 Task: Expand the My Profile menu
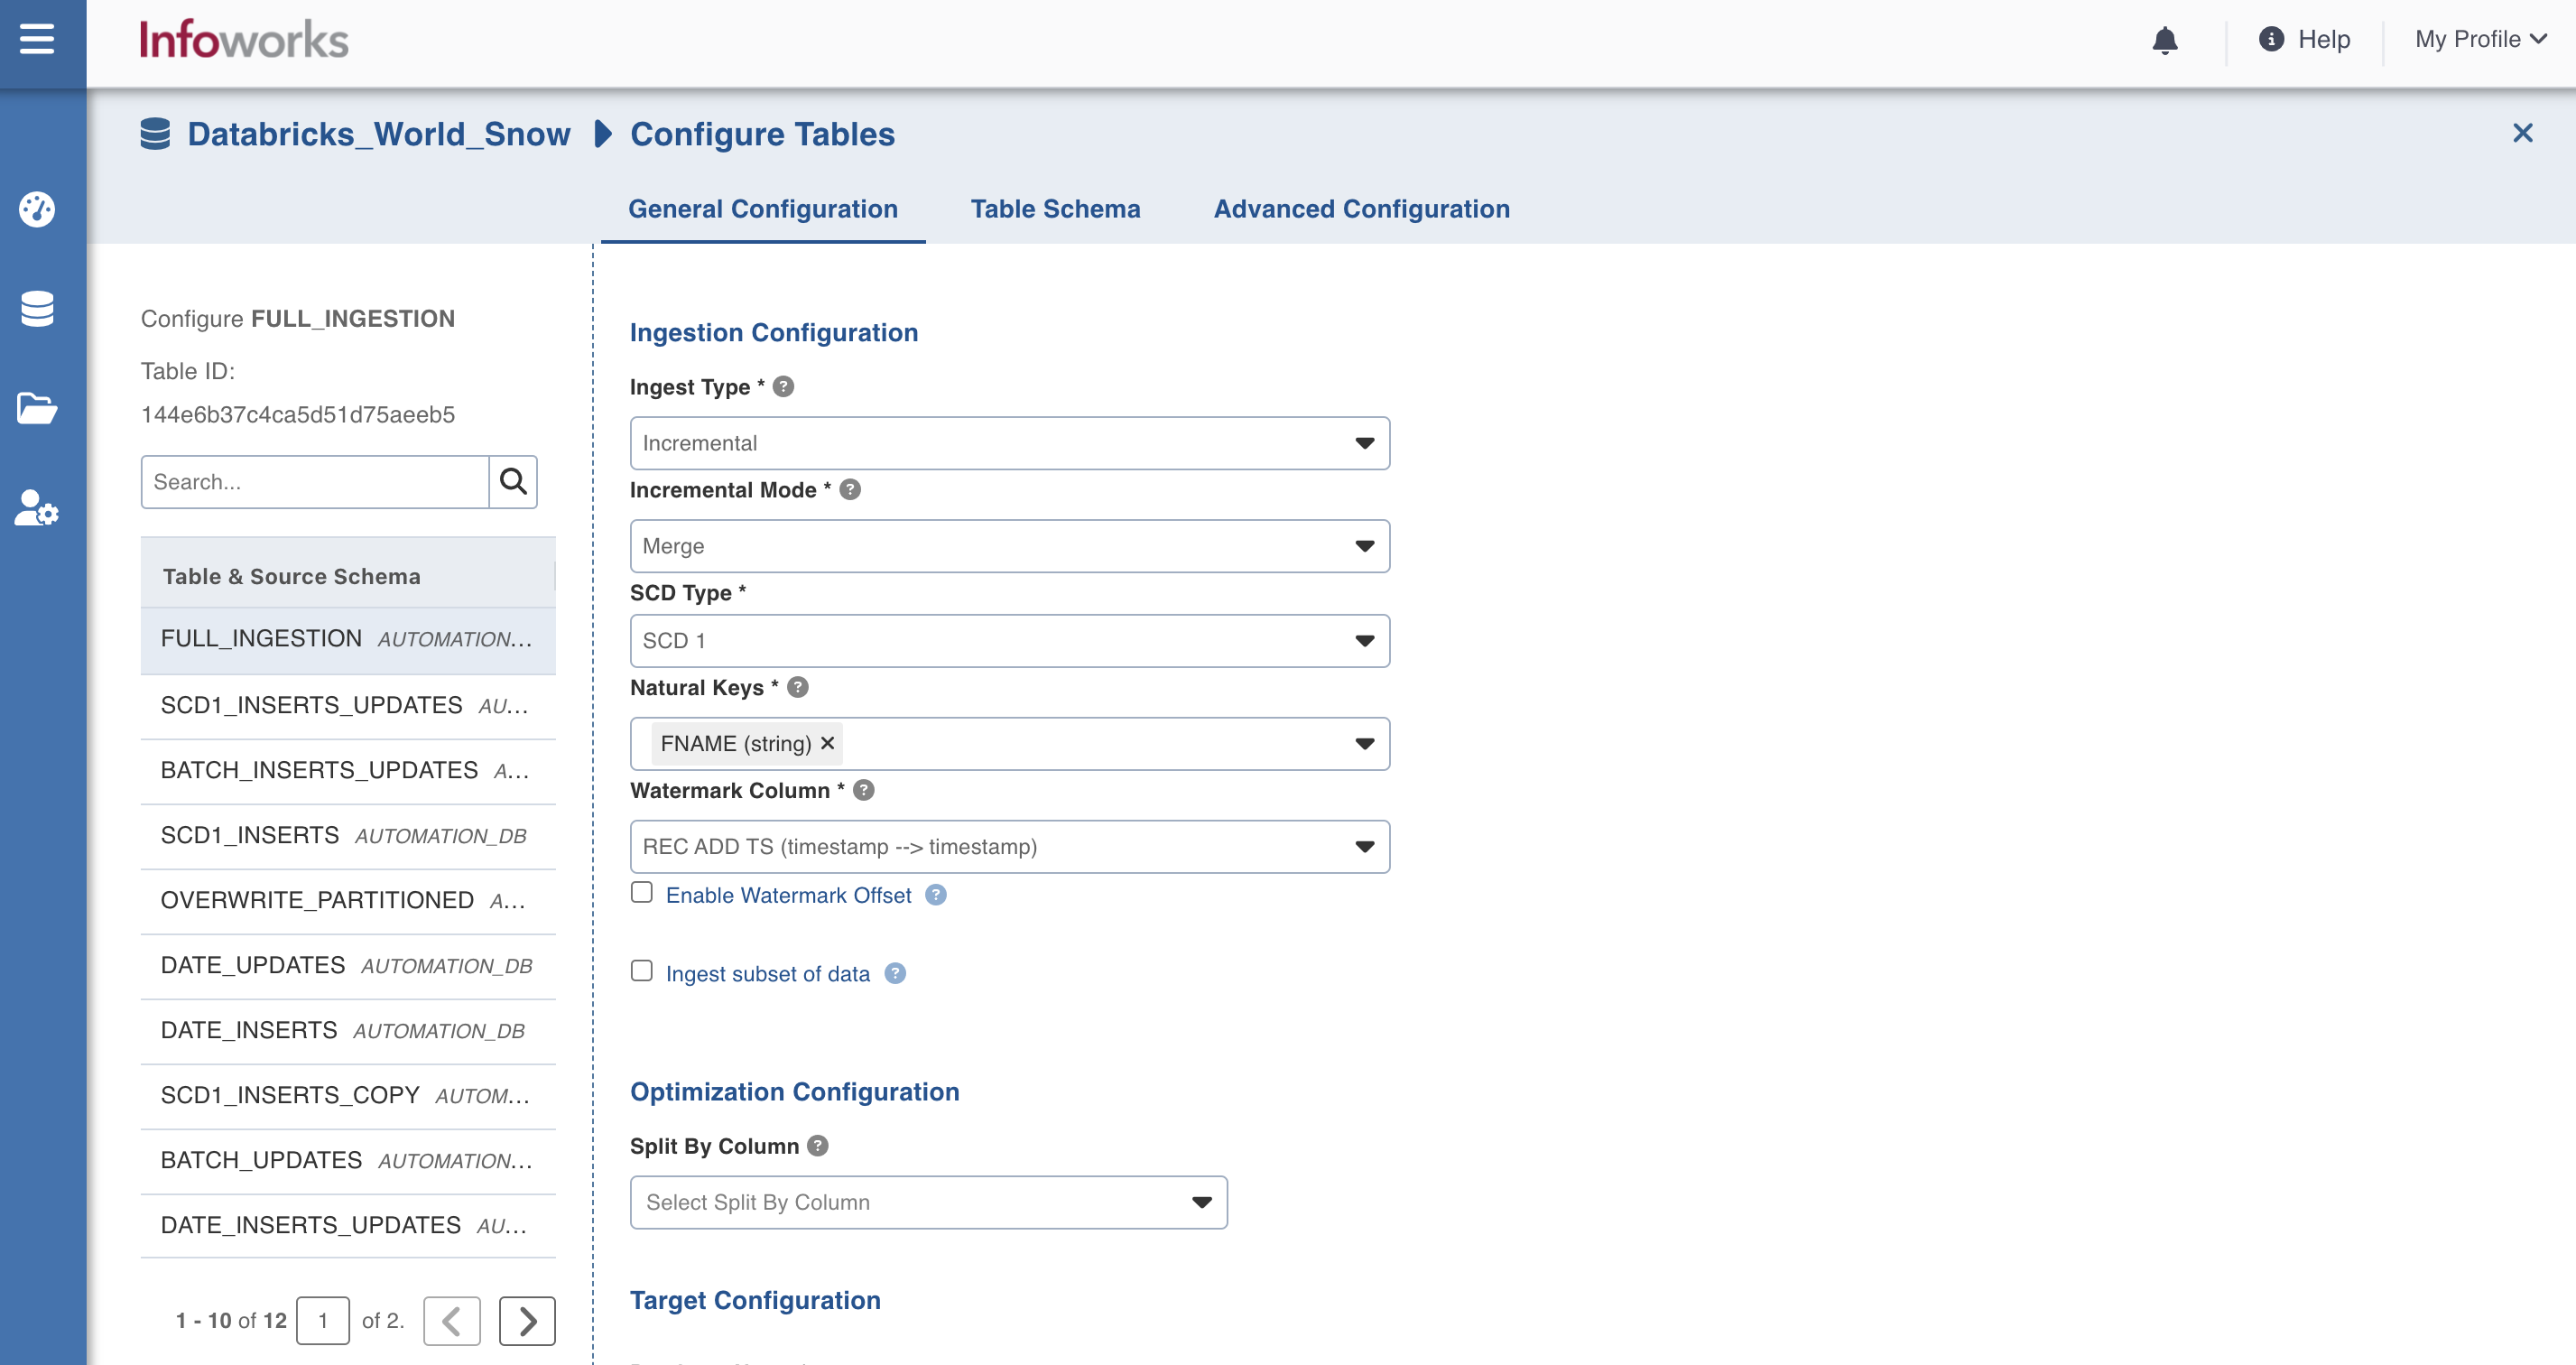pyautogui.click(x=2480, y=39)
